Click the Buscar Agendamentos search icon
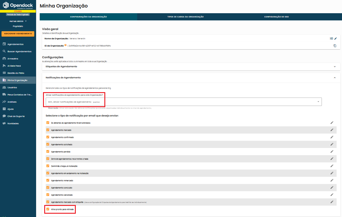 point(4,51)
